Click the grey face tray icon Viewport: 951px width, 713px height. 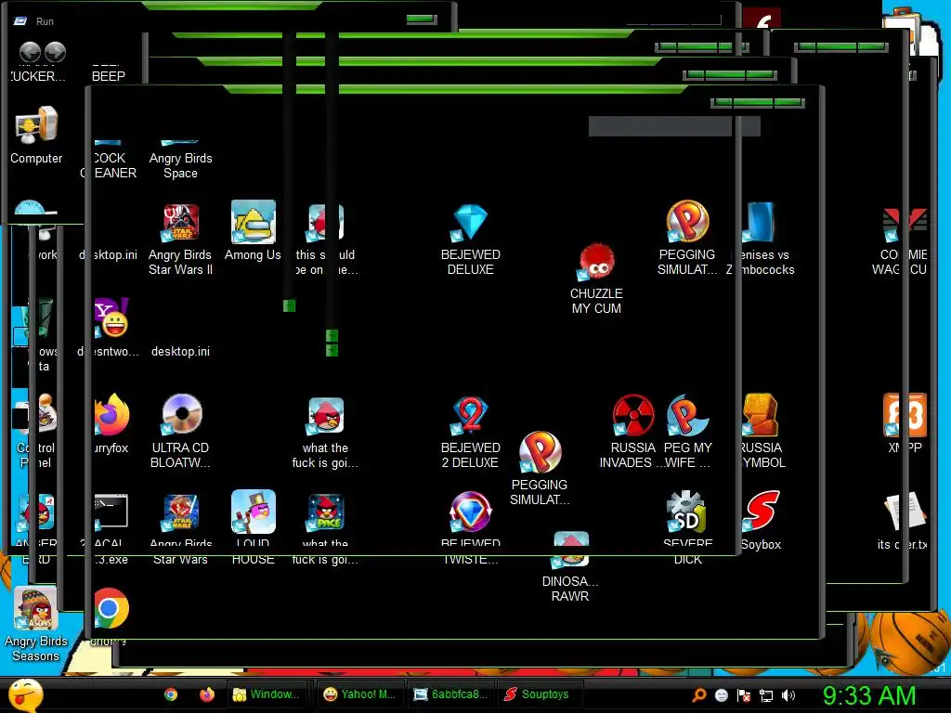tap(721, 695)
